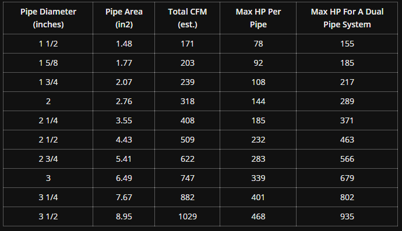This screenshot has height=231, width=402.
Task: Click the 1 5/8 diameter cell
Action: pyautogui.click(x=48, y=63)
